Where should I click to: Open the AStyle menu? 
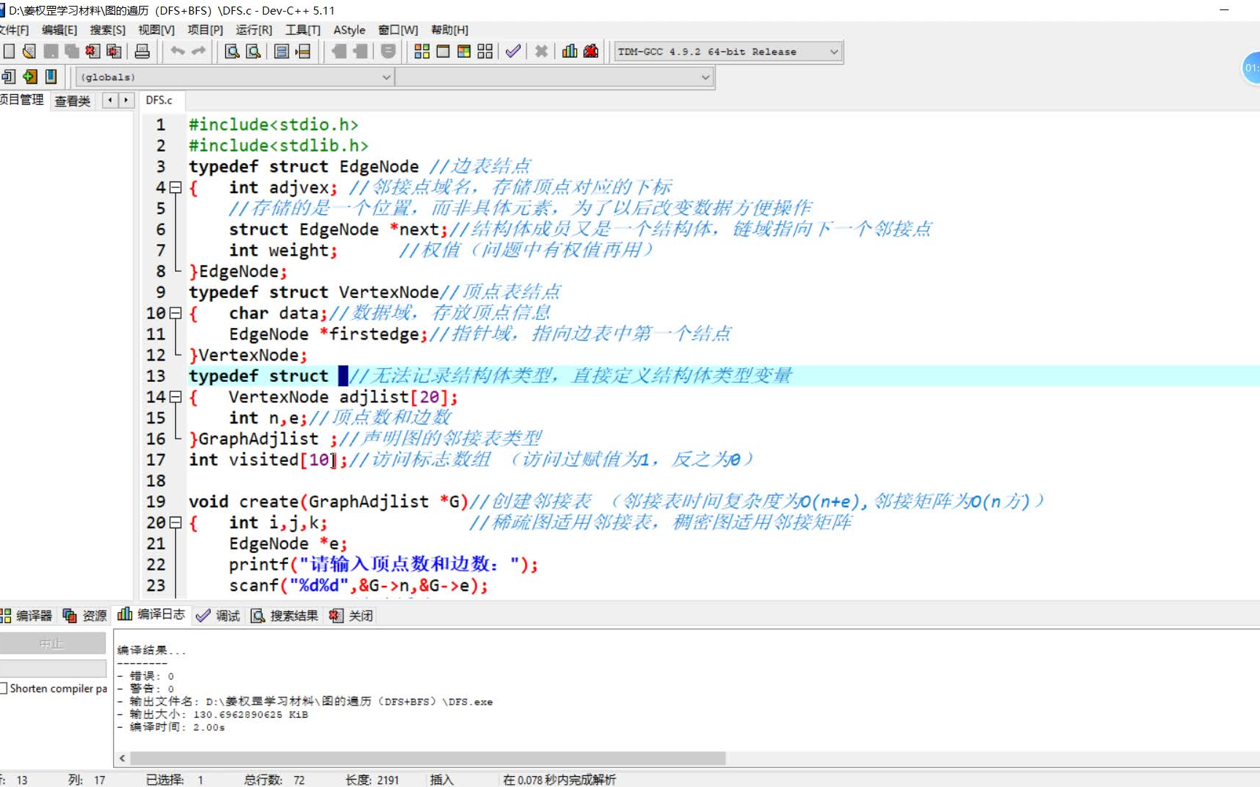tap(349, 30)
